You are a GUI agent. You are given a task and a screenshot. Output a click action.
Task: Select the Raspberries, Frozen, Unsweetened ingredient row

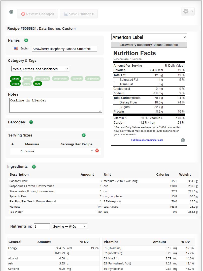click(x=104, y=186)
